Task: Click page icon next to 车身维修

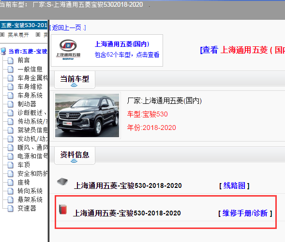Action: (x=11, y=86)
